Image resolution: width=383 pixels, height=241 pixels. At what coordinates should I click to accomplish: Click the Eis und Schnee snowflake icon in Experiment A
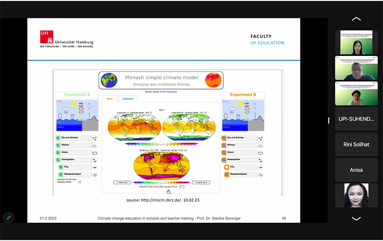pos(95,138)
